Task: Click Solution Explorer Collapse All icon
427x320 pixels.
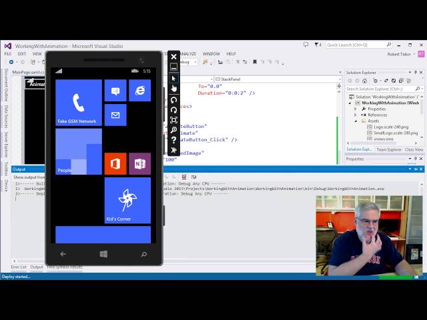Action: (x=401, y=81)
